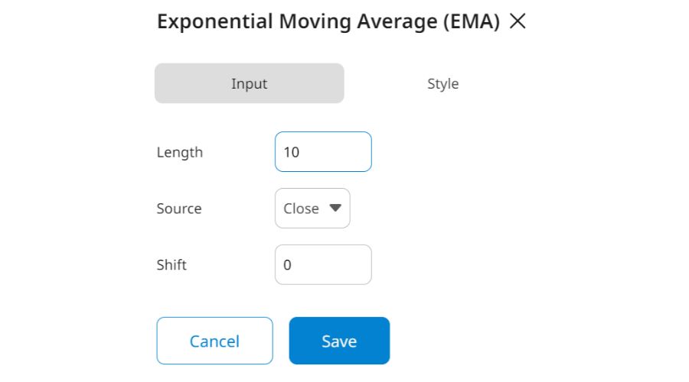This screenshot has width=689, height=382.
Task: Show style options via Style tab
Action: point(442,83)
